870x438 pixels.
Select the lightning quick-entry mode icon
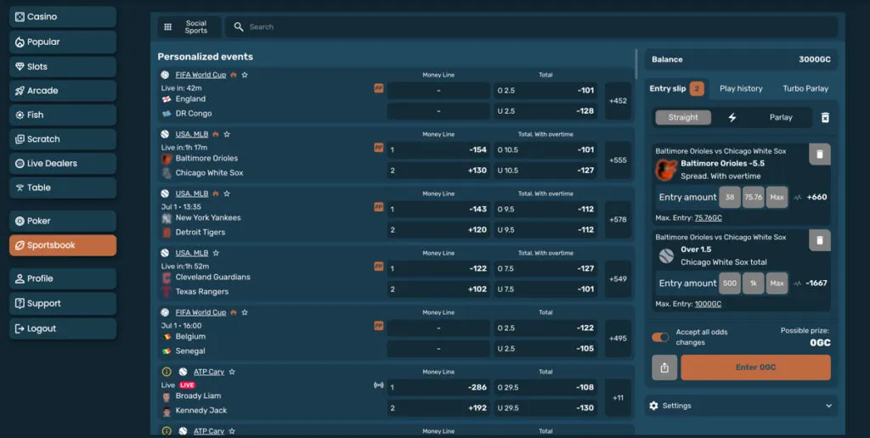(x=732, y=117)
